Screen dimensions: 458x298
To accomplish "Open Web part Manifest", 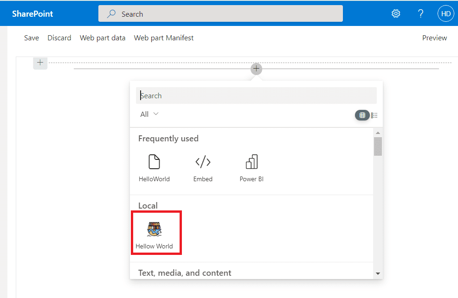I will tap(163, 38).
